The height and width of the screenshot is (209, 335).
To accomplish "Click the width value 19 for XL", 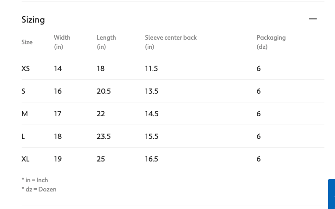I will [x=58, y=159].
